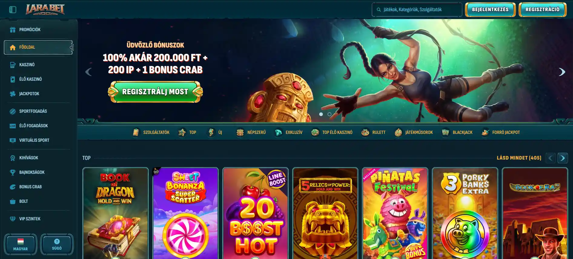The width and height of the screenshot is (573, 259).
Task: Select the first banner slide dot
Action: 321,114
